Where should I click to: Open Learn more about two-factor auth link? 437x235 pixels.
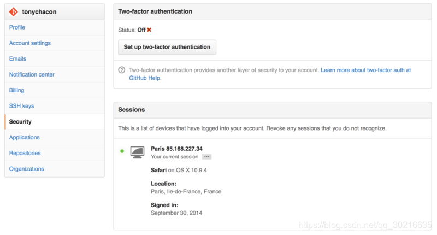[x=270, y=74]
